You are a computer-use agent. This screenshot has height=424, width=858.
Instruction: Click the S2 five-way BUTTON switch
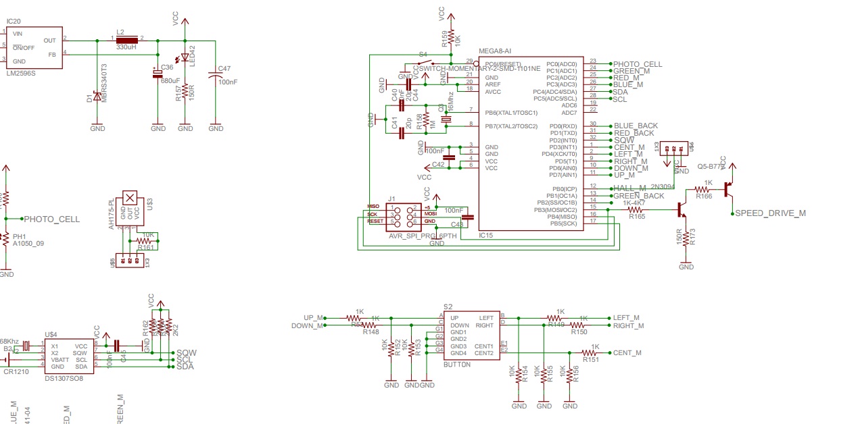(470, 334)
